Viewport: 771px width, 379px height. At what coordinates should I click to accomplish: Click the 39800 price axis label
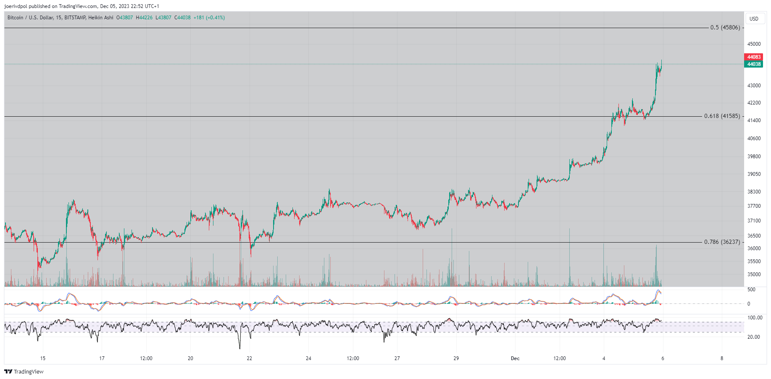tap(754, 157)
